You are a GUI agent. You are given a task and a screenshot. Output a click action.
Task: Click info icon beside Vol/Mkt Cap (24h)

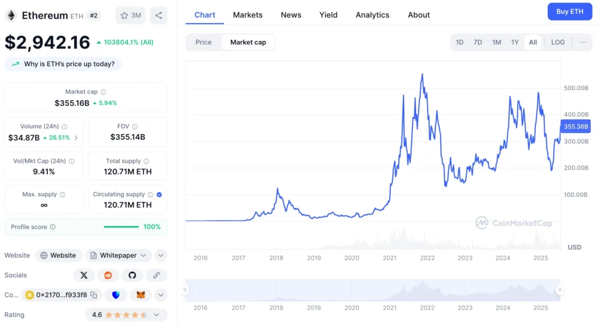pyautogui.click(x=71, y=162)
